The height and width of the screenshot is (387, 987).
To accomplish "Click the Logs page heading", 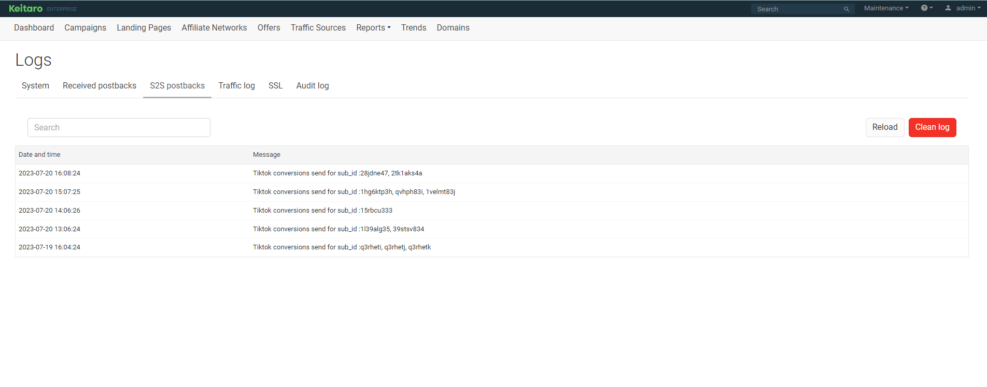I will coord(33,60).
